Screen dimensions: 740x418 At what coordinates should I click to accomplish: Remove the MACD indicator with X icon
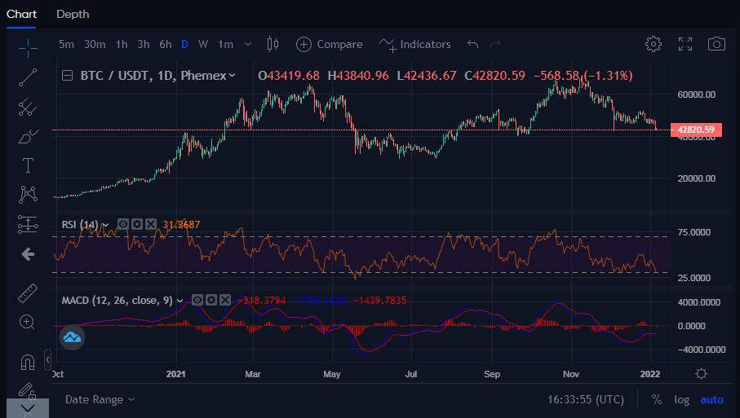224,300
